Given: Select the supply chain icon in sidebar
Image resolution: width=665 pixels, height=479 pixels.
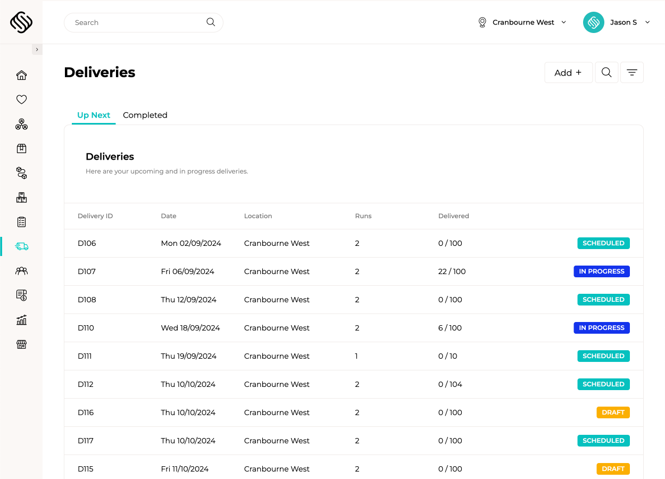Looking at the screenshot, I should pyautogui.click(x=21, y=173).
